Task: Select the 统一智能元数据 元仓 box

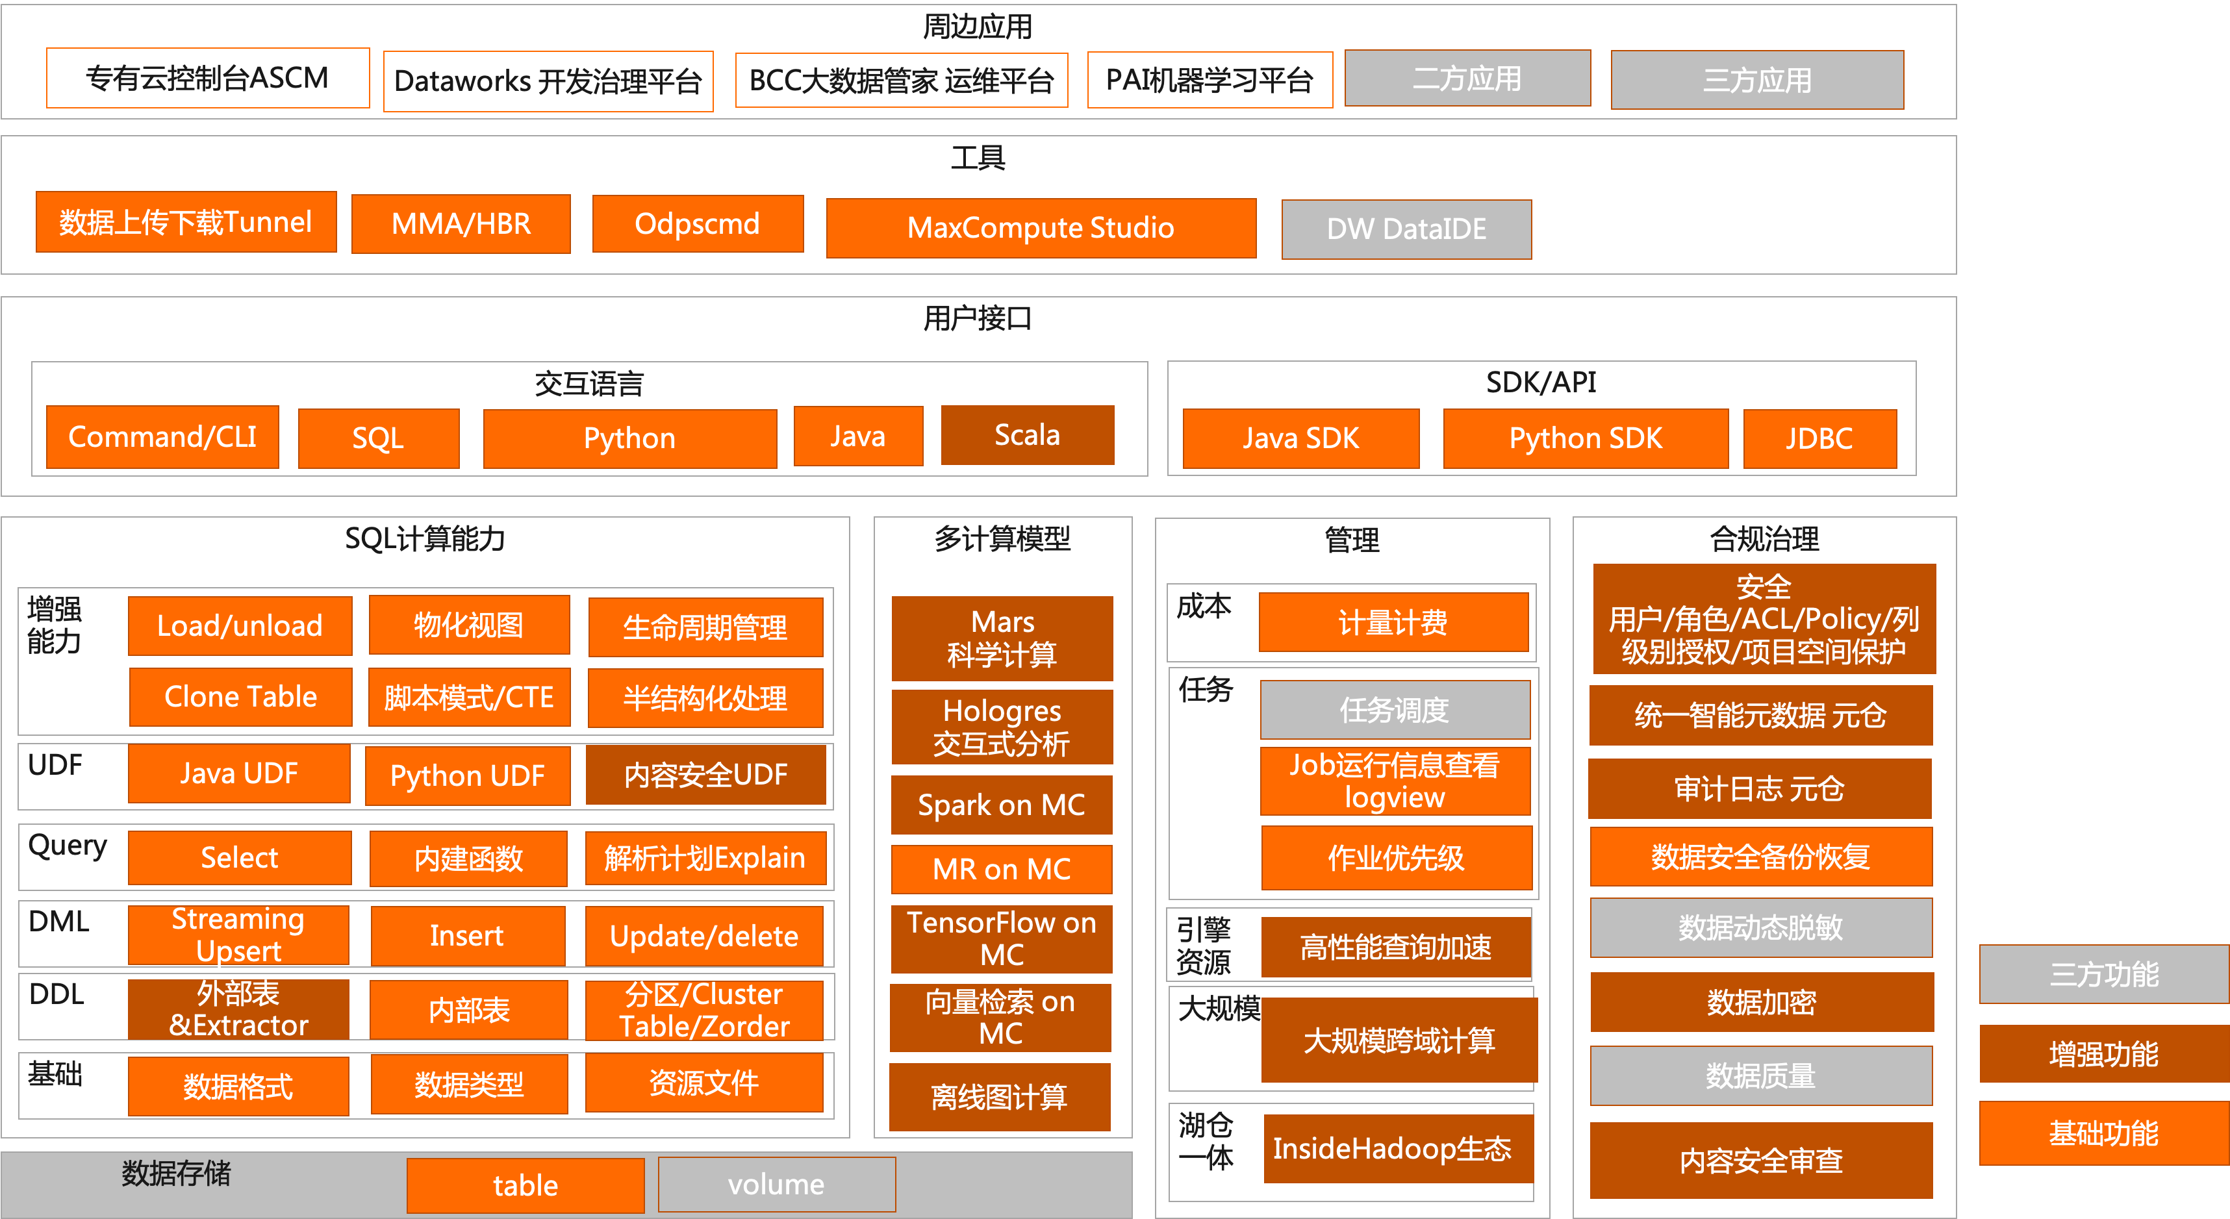Action: pyautogui.click(x=1761, y=716)
